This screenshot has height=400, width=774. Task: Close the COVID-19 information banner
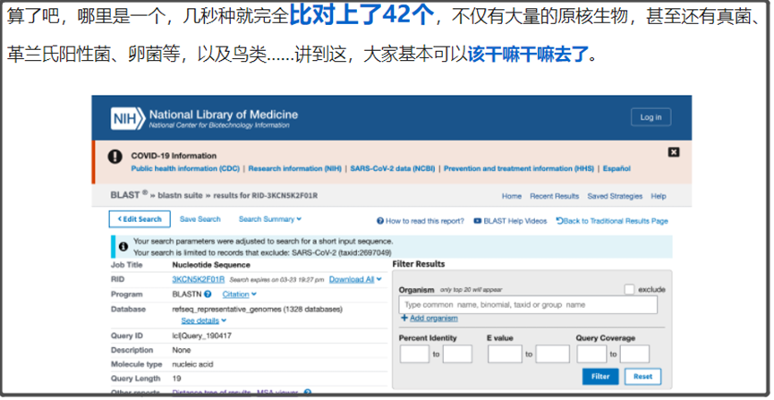673,152
